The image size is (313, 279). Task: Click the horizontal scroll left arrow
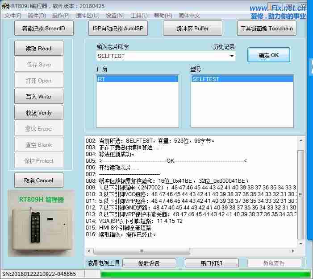[89, 251]
